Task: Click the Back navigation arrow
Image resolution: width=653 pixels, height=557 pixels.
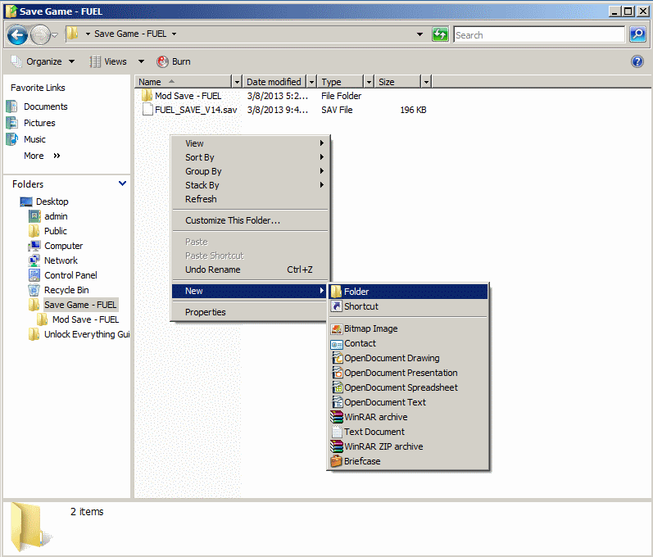Action: (x=17, y=35)
